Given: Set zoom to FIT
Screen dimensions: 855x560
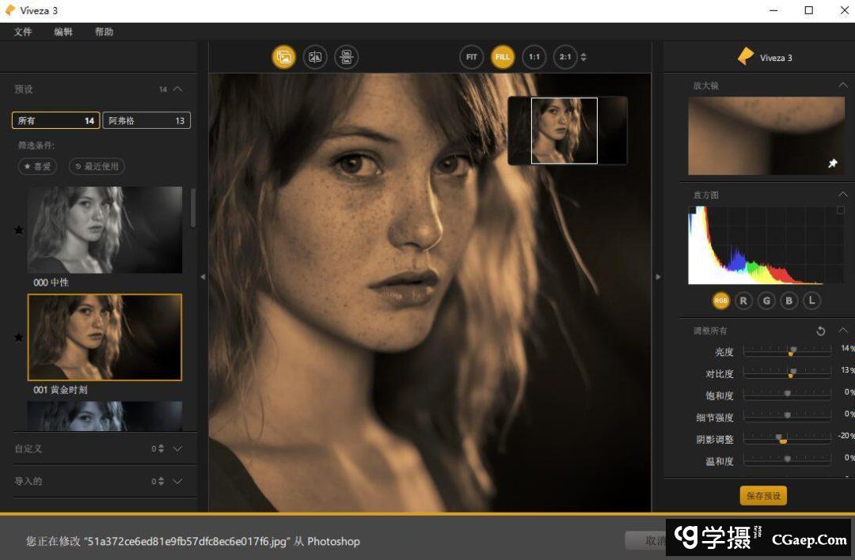Looking at the screenshot, I should click(471, 57).
